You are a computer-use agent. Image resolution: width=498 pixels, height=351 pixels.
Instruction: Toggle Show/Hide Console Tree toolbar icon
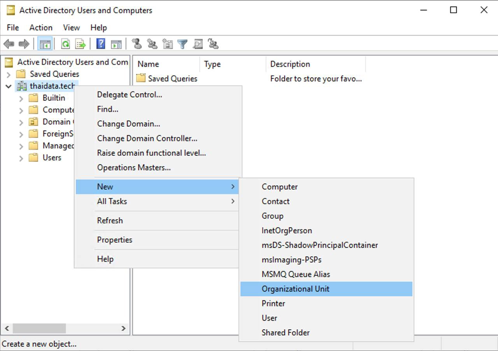tap(45, 44)
